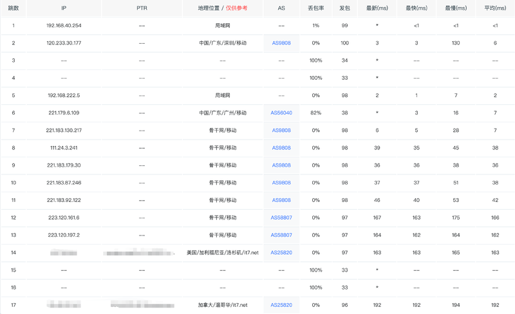Click the 194 slowest latency value
The height and width of the screenshot is (314, 515).
(x=456, y=305)
